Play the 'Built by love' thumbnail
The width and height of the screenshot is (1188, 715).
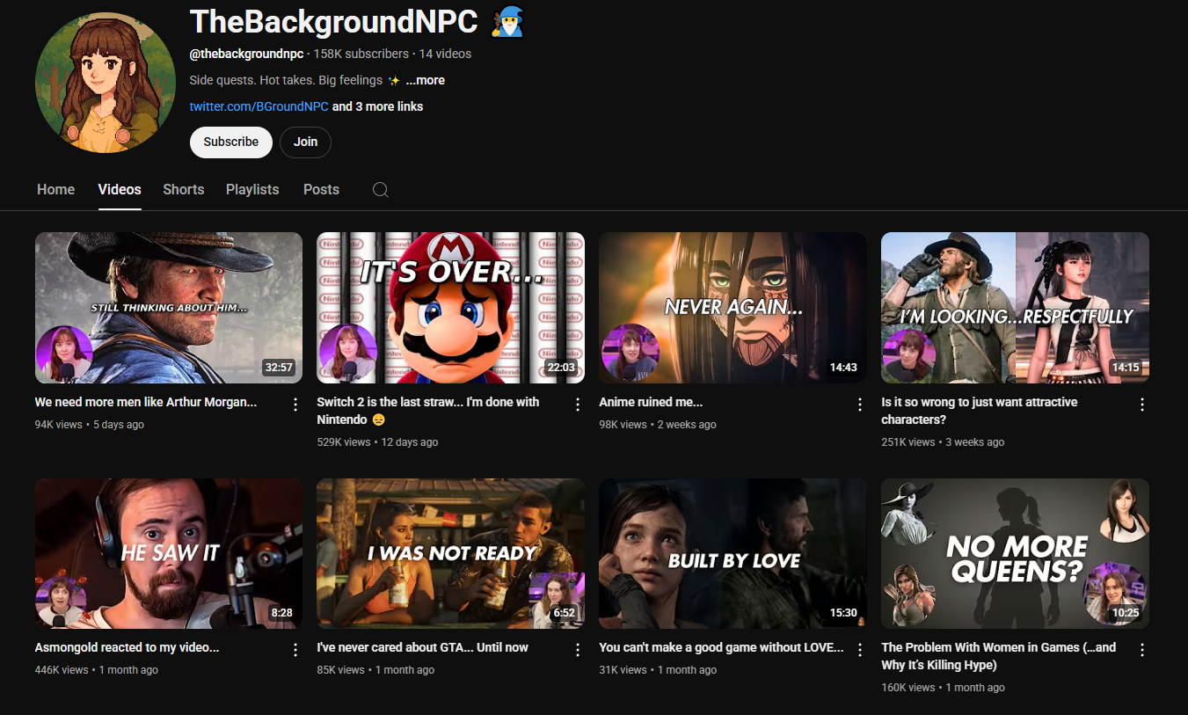pos(732,553)
